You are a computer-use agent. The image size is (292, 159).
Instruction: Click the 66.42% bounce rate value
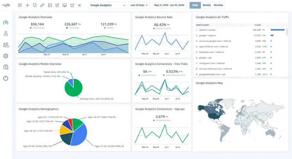click(x=160, y=25)
